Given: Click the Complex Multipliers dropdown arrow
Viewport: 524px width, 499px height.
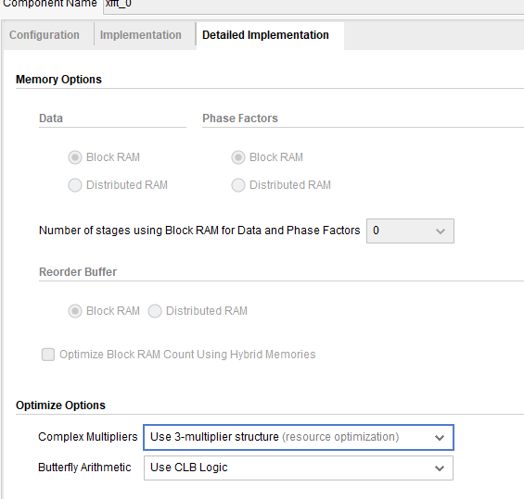Looking at the screenshot, I should pyautogui.click(x=440, y=437).
